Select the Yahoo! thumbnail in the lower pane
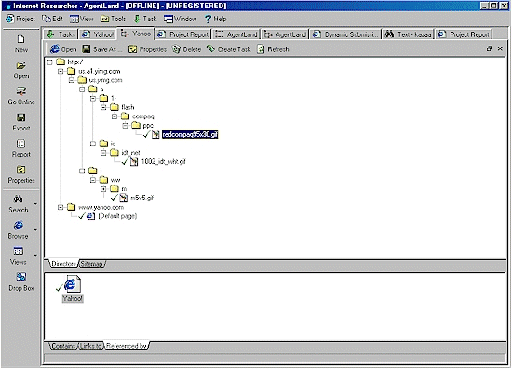This screenshot has height=369, width=512. [73, 289]
